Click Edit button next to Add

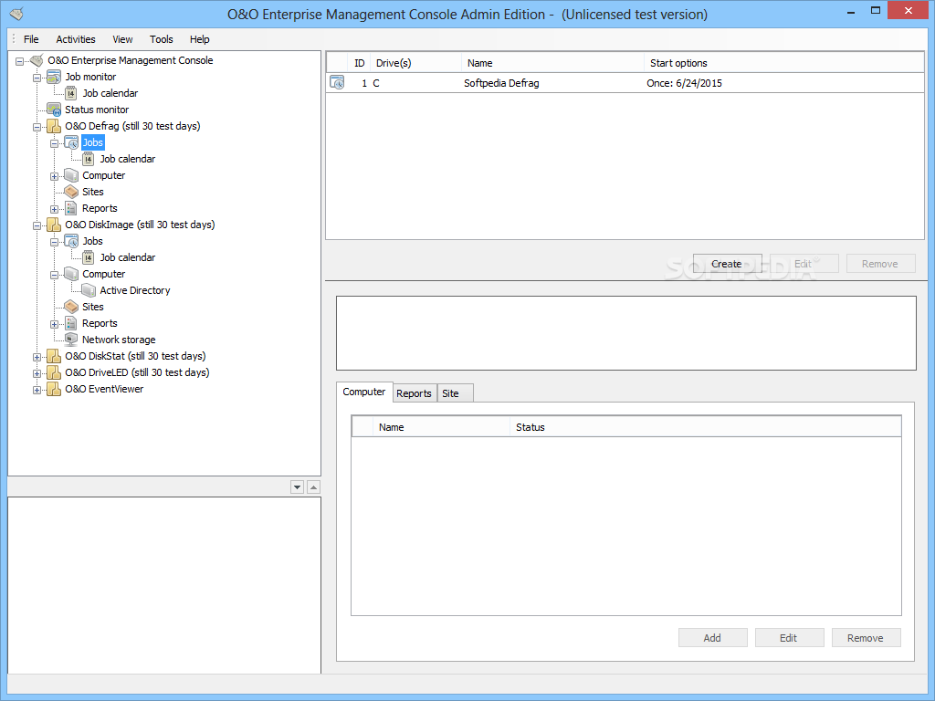789,638
